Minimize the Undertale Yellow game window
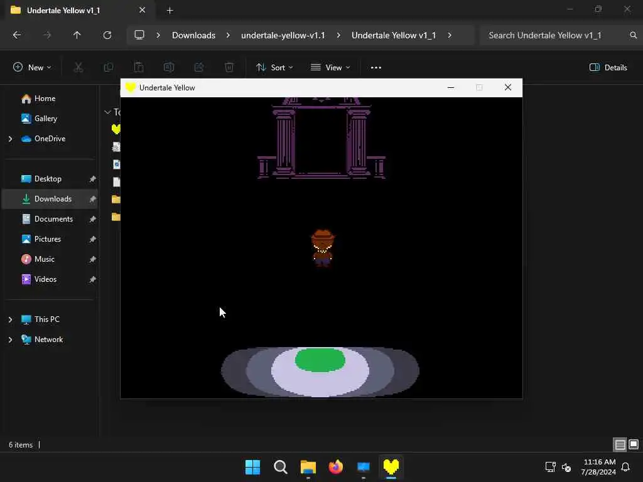 pos(451,88)
